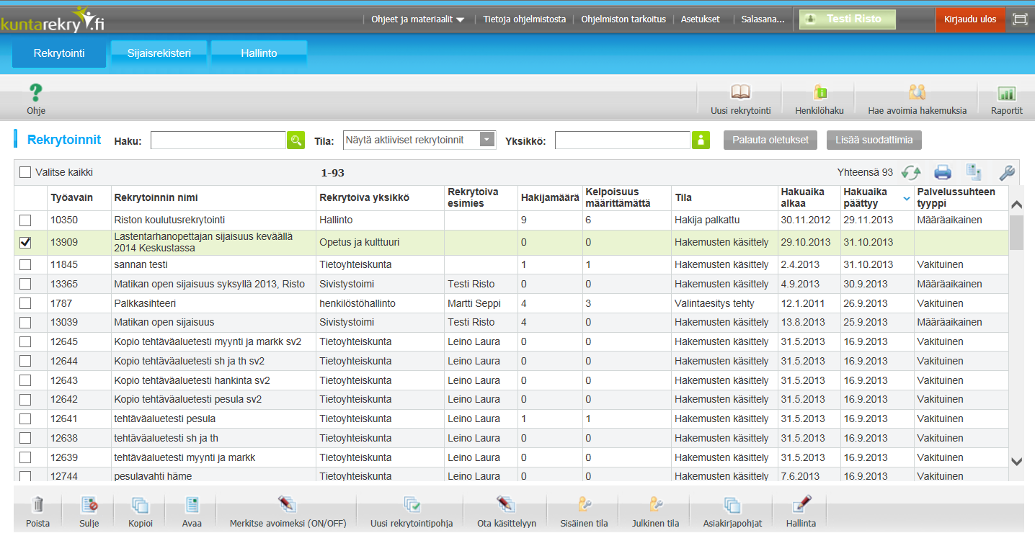Switch to Rekrytointi tab
Image resolution: width=1035 pixels, height=546 pixels.
coord(59,53)
